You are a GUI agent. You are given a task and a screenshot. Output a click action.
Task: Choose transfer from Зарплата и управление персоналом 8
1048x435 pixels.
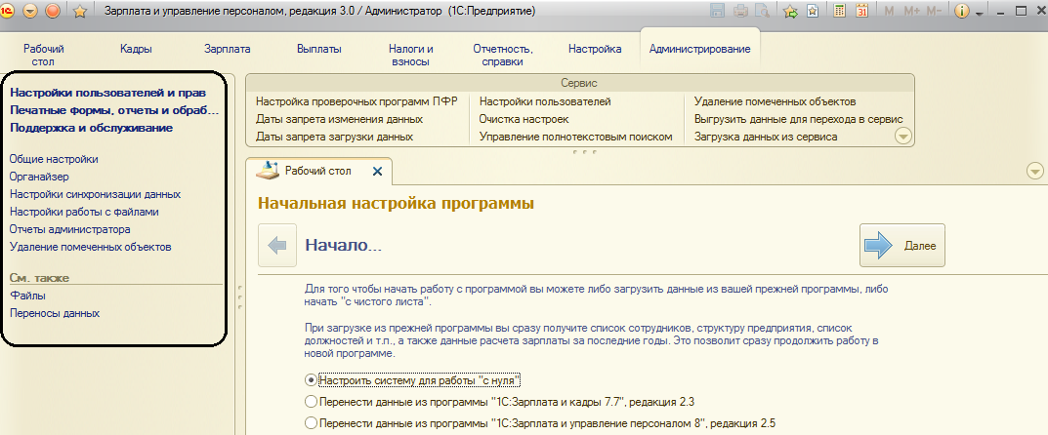pos(312,423)
